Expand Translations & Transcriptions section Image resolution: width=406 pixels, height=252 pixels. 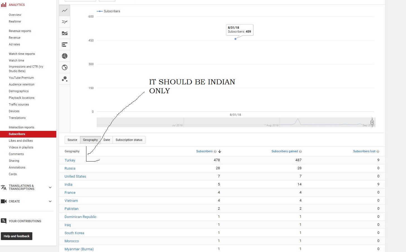click(50, 187)
